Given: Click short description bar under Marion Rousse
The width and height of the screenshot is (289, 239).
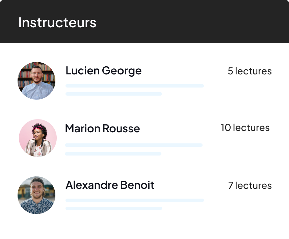Looking at the screenshot, I should tap(113, 154).
